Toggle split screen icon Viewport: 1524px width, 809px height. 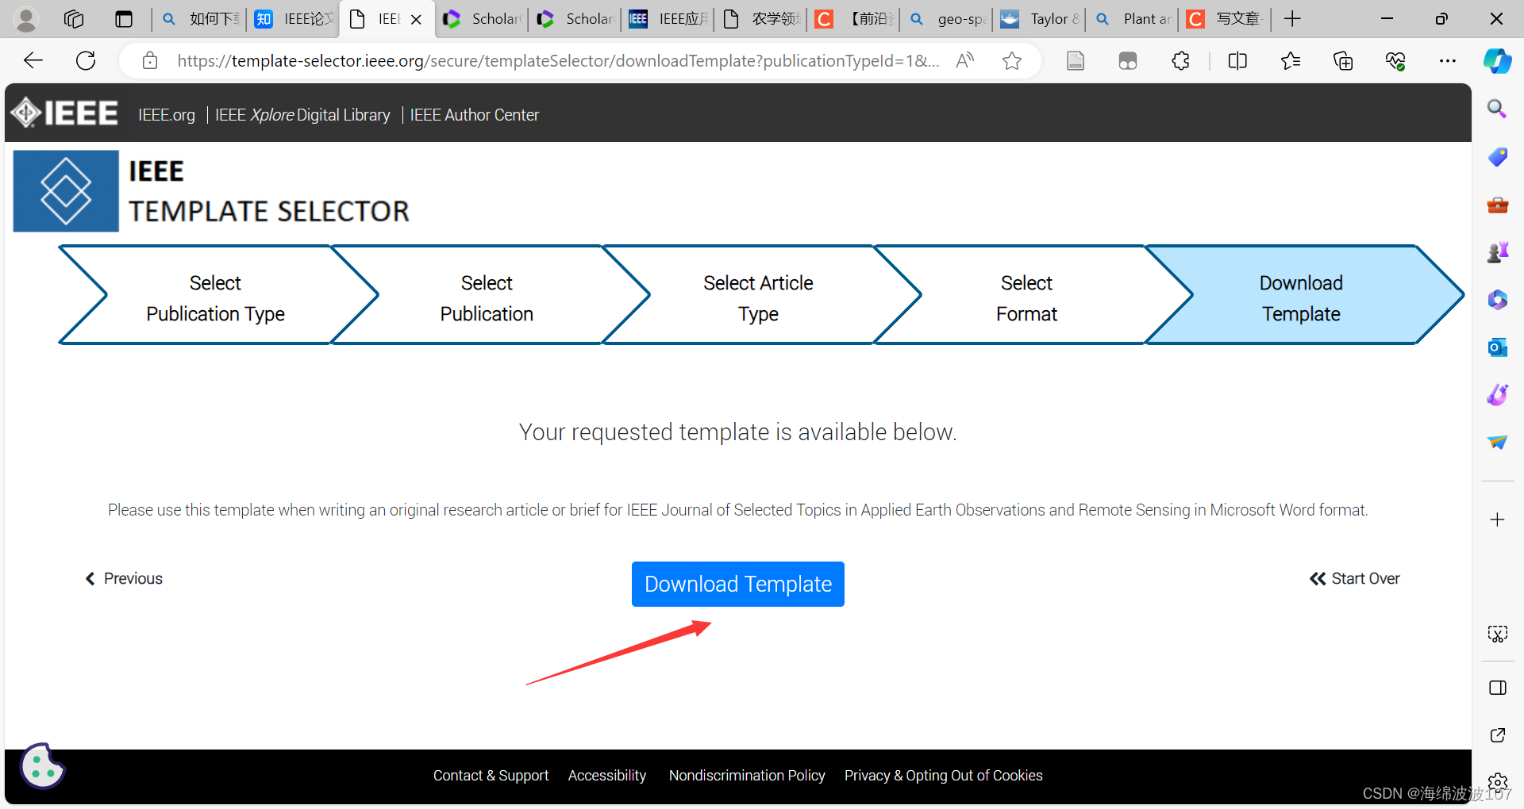click(1237, 60)
